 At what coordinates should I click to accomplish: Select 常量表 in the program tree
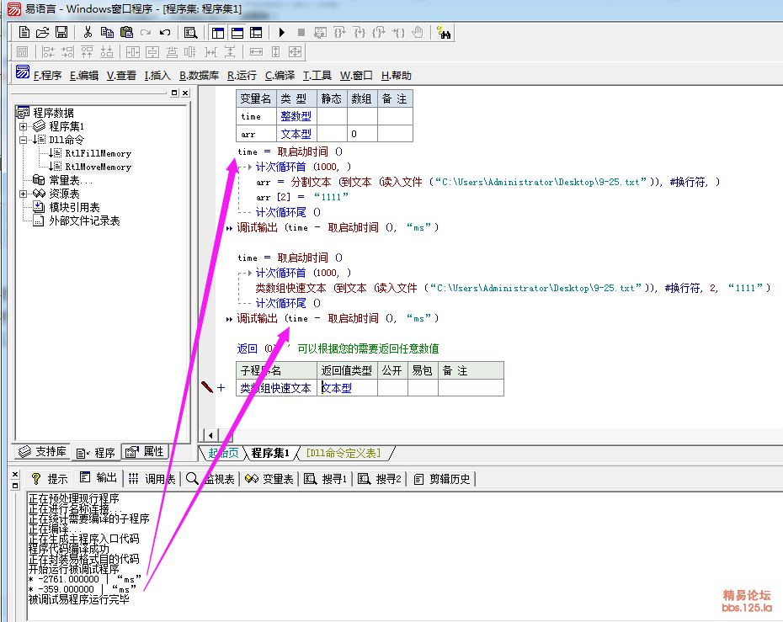click(71, 180)
